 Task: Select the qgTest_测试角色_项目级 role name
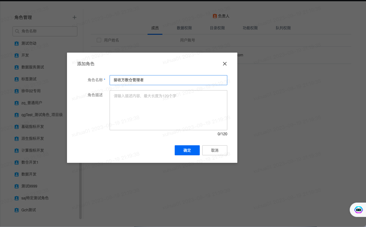42,115
